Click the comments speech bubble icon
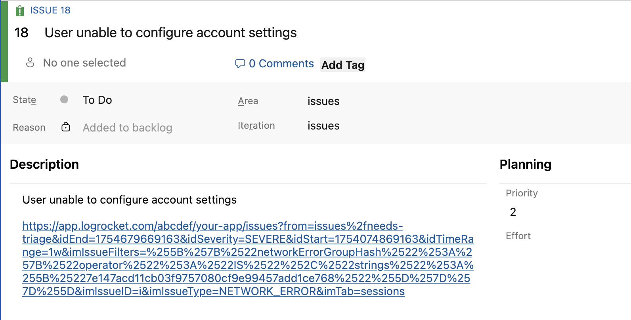The width and height of the screenshot is (631, 320). point(240,64)
